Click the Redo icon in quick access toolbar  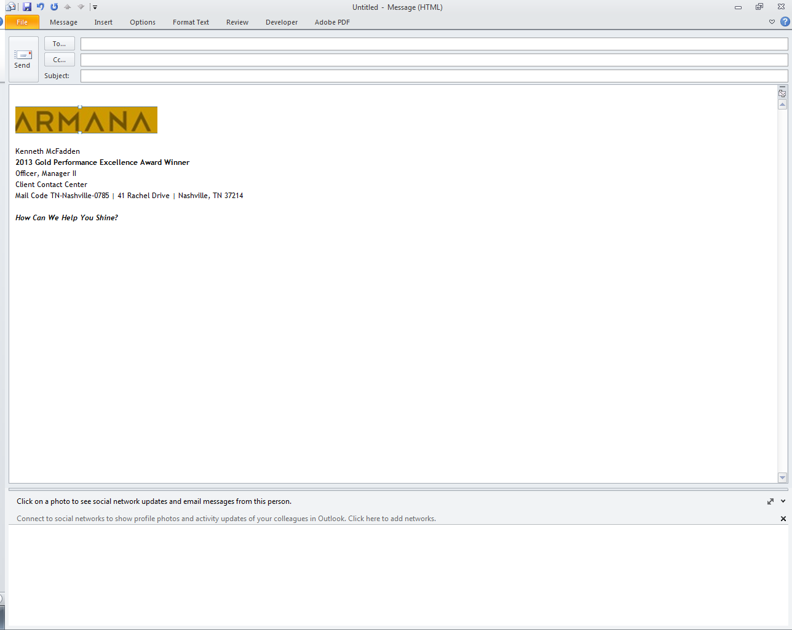pyautogui.click(x=54, y=7)
